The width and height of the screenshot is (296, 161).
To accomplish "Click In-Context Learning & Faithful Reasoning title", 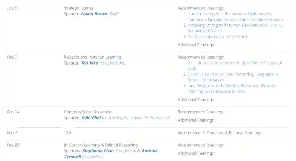I will point(101,145).
